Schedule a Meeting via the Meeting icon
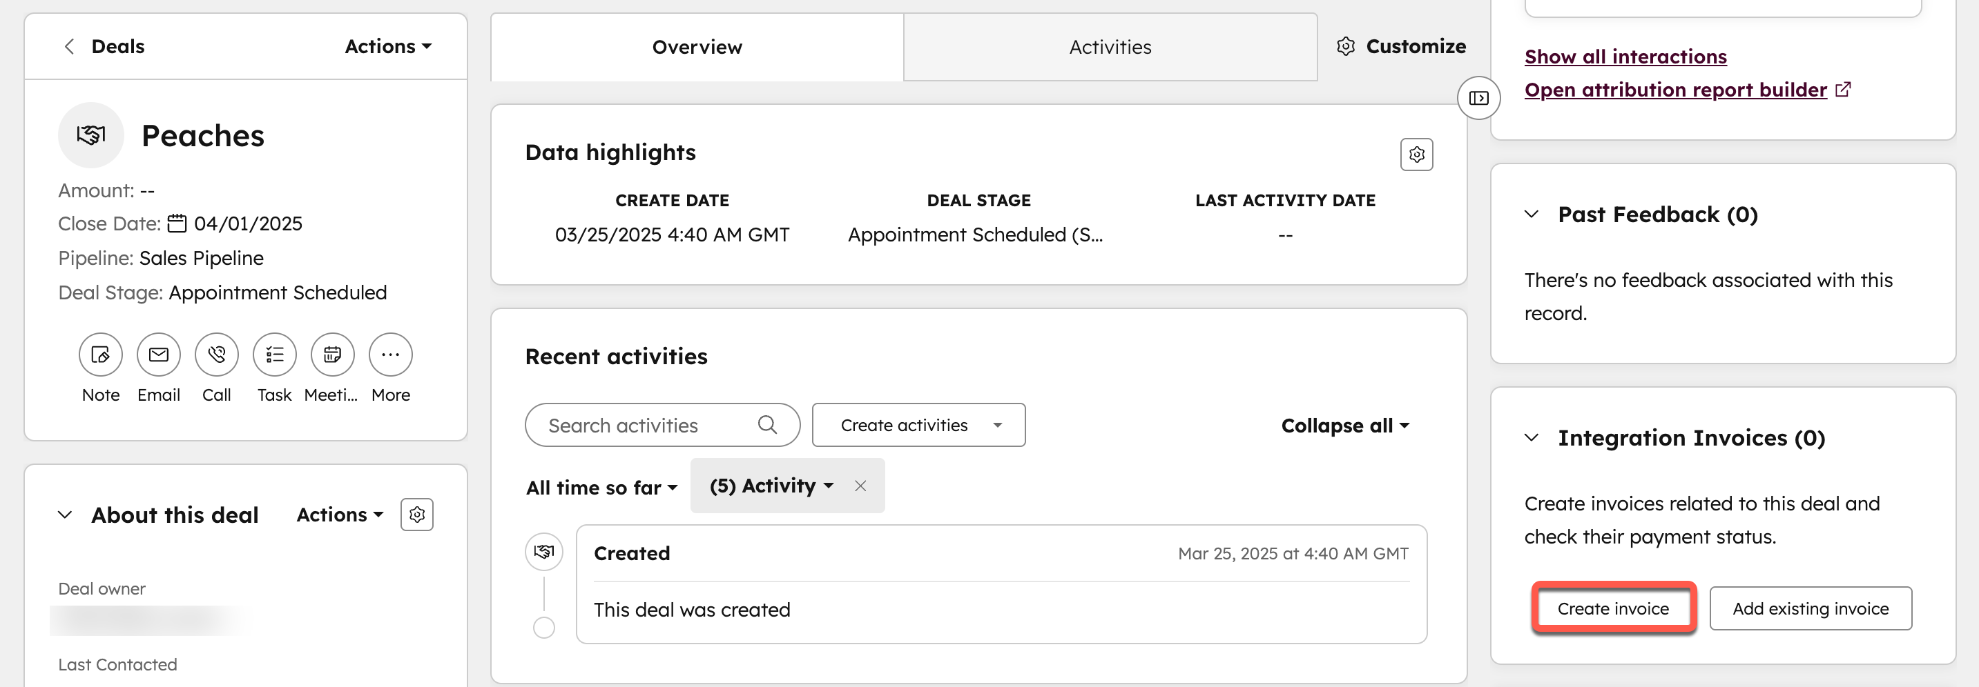The image size is (1979, 687). [331, 355]
